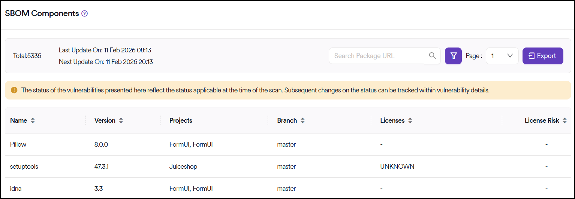Sort by Licenses column arrows
This screenshot has height=199, width=575.
410,120
